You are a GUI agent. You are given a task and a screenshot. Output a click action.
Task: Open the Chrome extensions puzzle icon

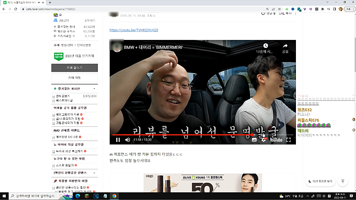322,9
